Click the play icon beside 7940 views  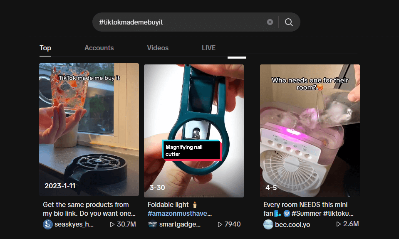click(x=220, y=224)
